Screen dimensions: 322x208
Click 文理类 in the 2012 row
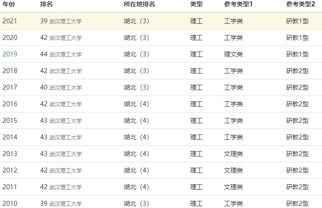coord(233,170)
